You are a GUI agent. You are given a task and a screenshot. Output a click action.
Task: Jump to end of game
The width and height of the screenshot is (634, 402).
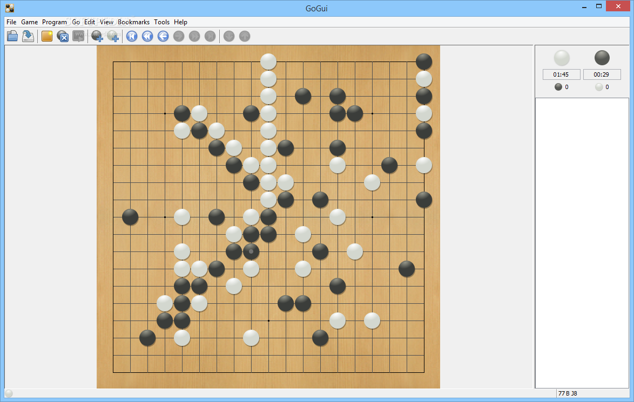pyautogui.click(x=210, y=36)
